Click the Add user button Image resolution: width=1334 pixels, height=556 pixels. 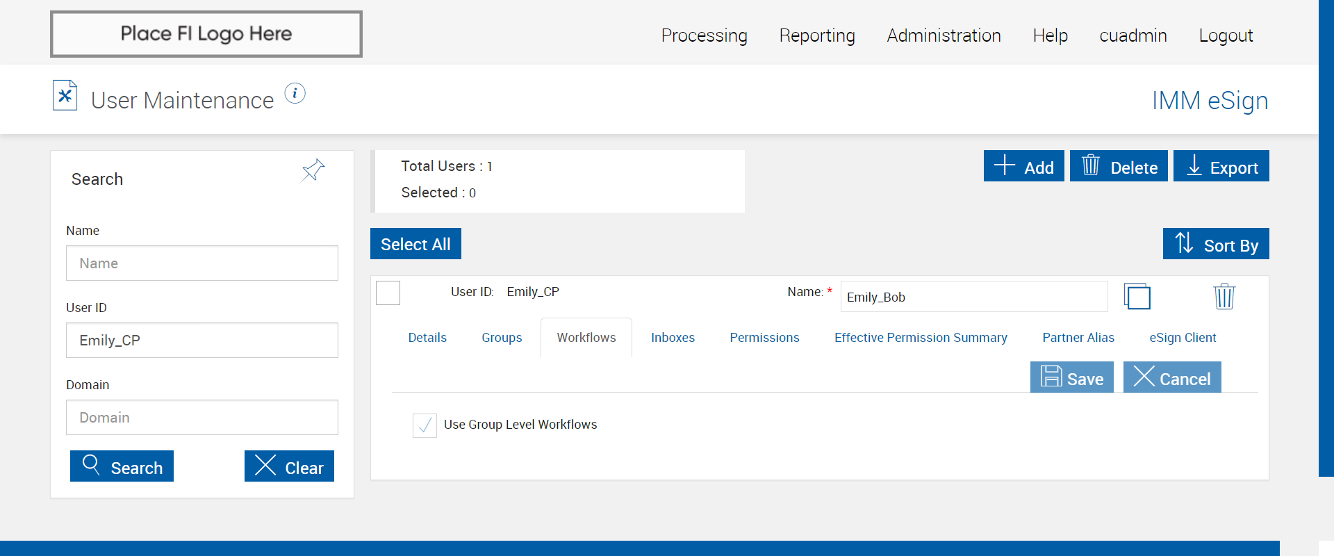[x=1023, y=166]
